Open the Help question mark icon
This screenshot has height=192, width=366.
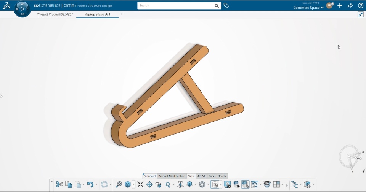pos(361,6)
